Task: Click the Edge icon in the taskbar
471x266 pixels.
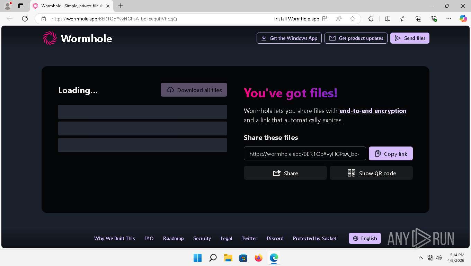Action: point(274,258)
